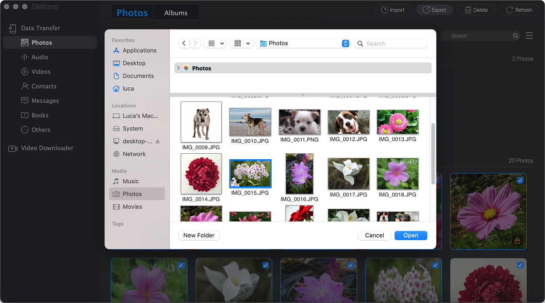545x303 pixels.
Task: Select IMG_0017.JPG white flower thumbnail
Action: click(349, 174)
